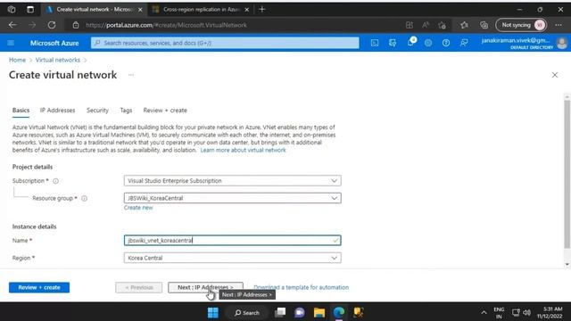Show hidden system tray icons

(x=484, y=312)
